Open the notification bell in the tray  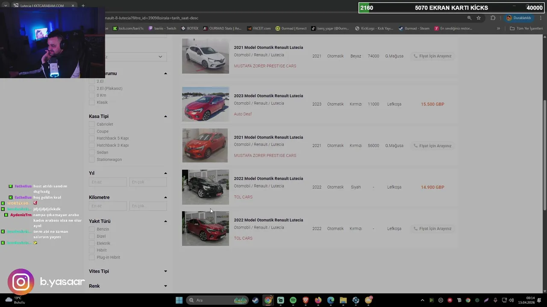point(540,300)
